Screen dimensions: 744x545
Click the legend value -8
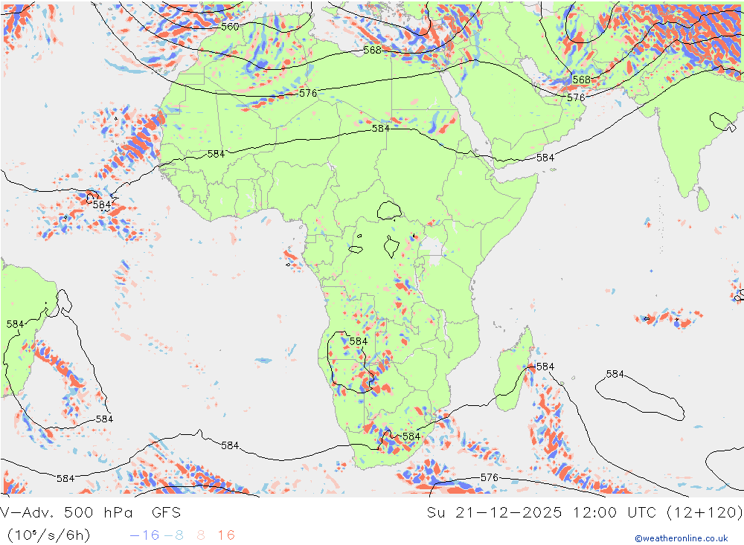173,535
